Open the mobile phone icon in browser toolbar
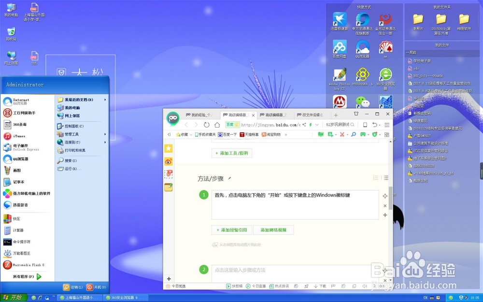483x302 pixels. pyautogui.click(x=365, y=125)
